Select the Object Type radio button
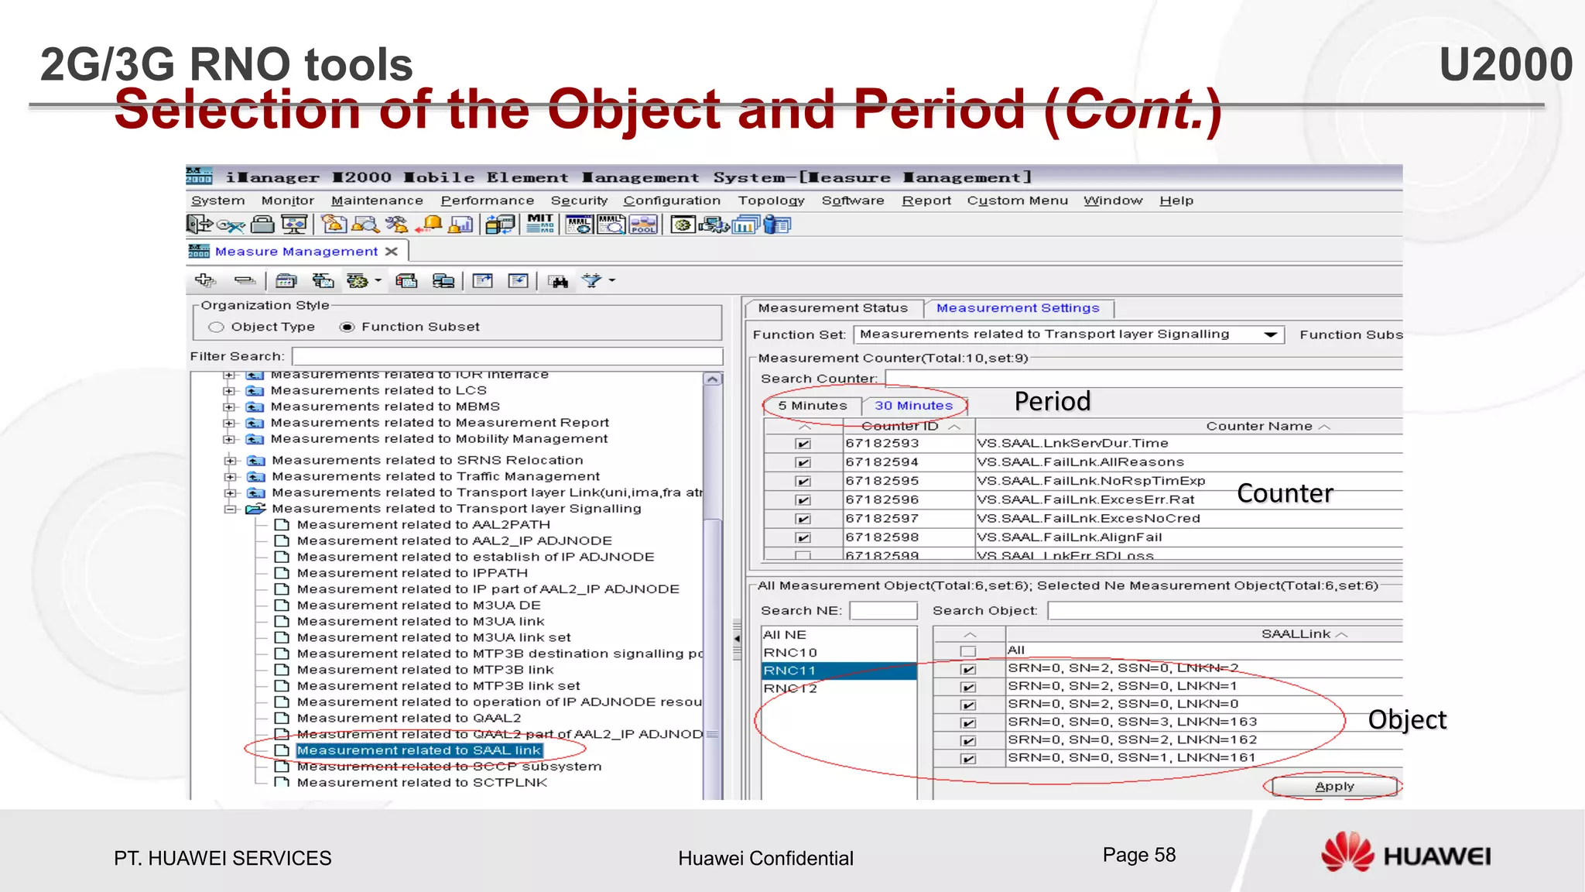Image resolution: width=1585 pixels, height=892 pixels. tap(216, 328)
